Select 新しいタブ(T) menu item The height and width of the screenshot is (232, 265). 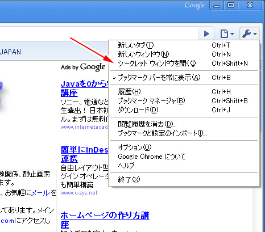(184, 45)
